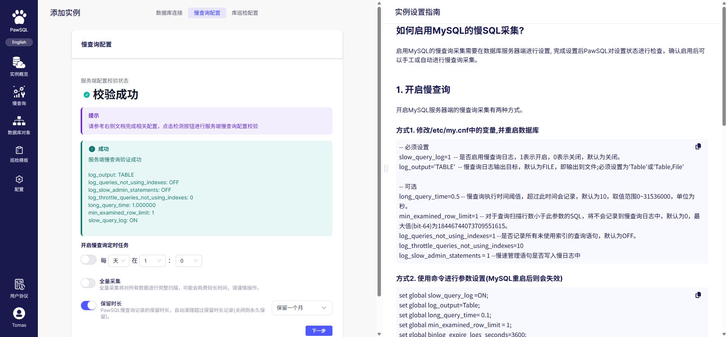The image size is (727, 337).
Task: Click the PawSQL paw logo
Action: click(19, 17)
